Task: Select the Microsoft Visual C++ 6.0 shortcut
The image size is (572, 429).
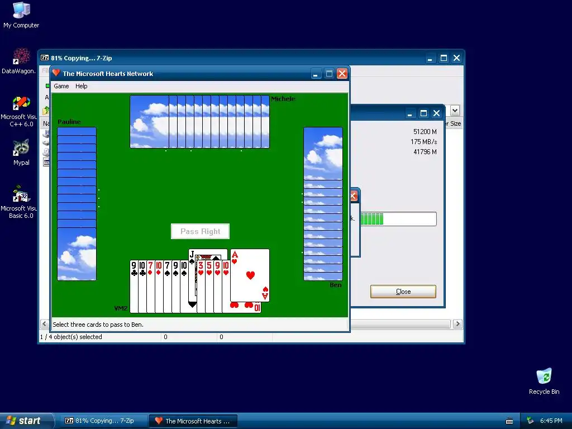Action: (x=18, y=112)
